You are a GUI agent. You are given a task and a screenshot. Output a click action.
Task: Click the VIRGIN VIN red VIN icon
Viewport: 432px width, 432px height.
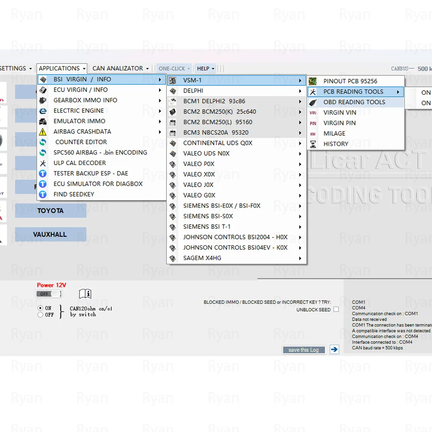point(313,113)
